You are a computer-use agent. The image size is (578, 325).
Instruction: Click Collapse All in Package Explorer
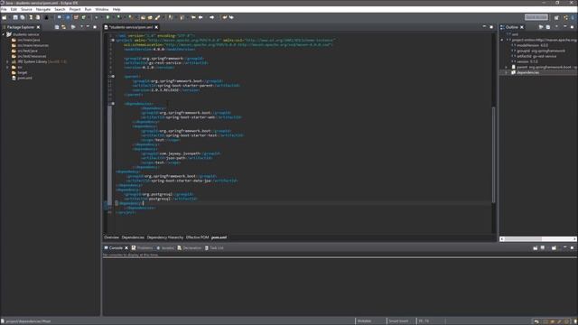coord(57,27)
